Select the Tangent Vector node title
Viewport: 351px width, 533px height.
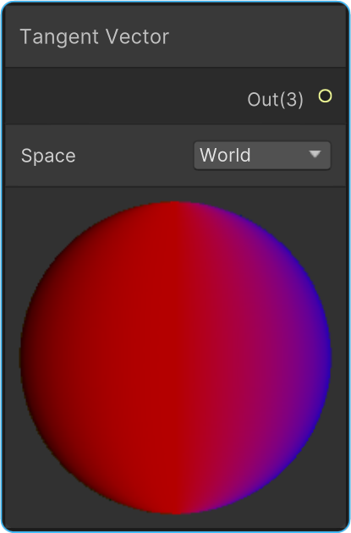[95, 36]
